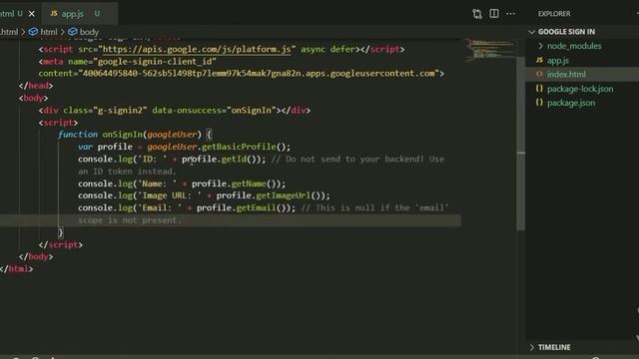Expand the TIMELINE section
The height and width of the screenshot is (359, 639).
554,347
